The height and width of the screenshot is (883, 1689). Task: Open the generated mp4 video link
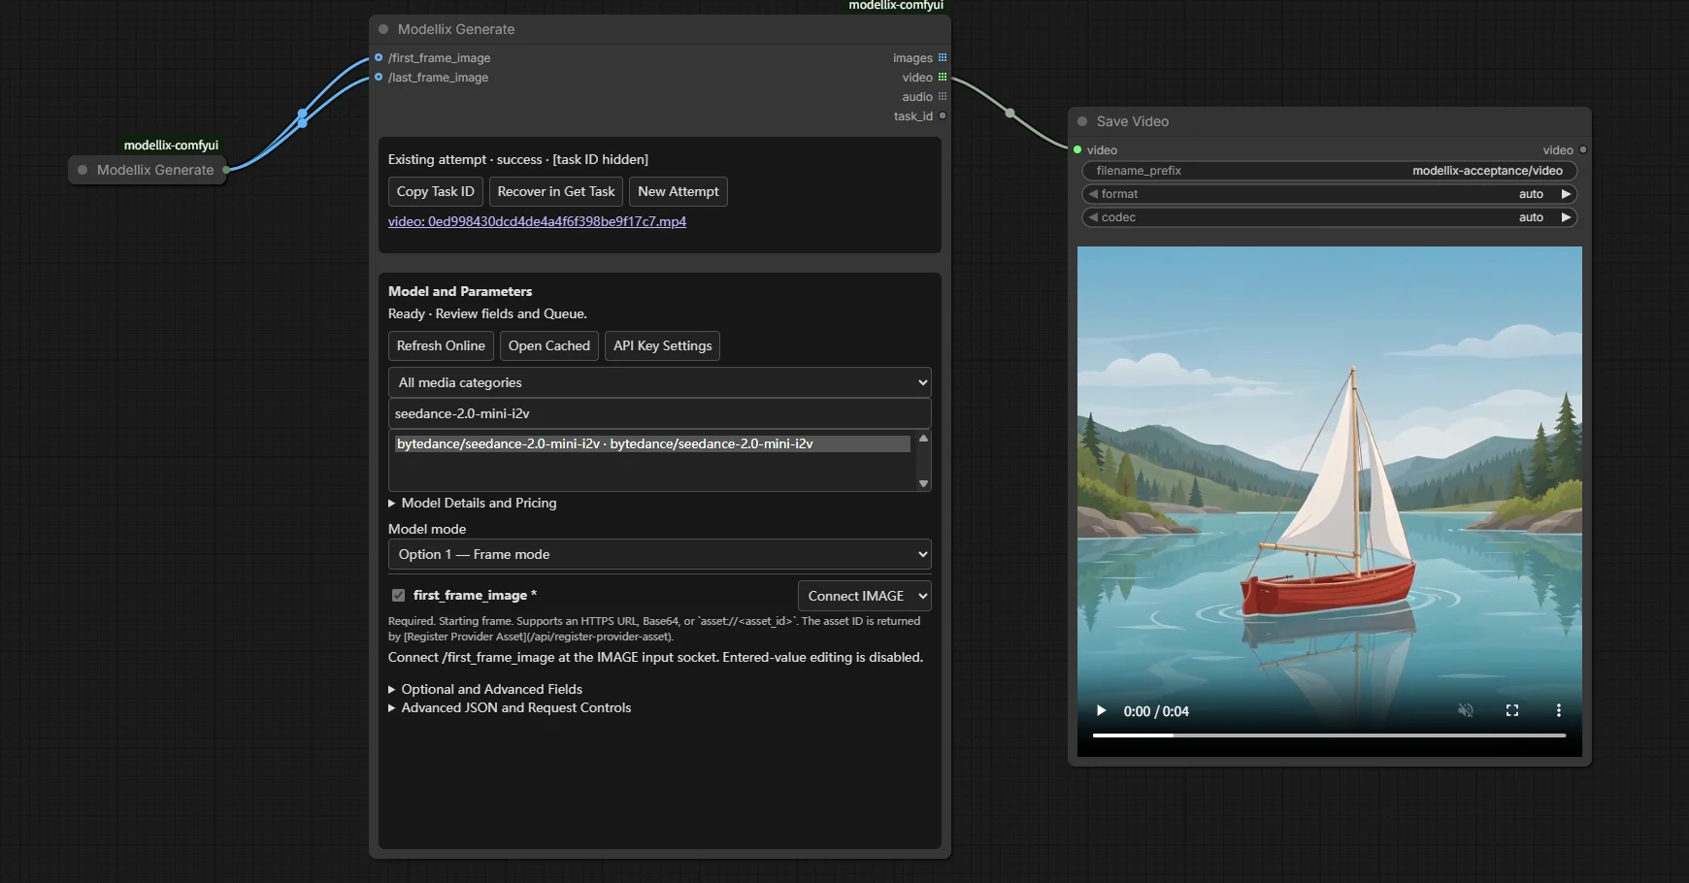[x=537, y=221]
